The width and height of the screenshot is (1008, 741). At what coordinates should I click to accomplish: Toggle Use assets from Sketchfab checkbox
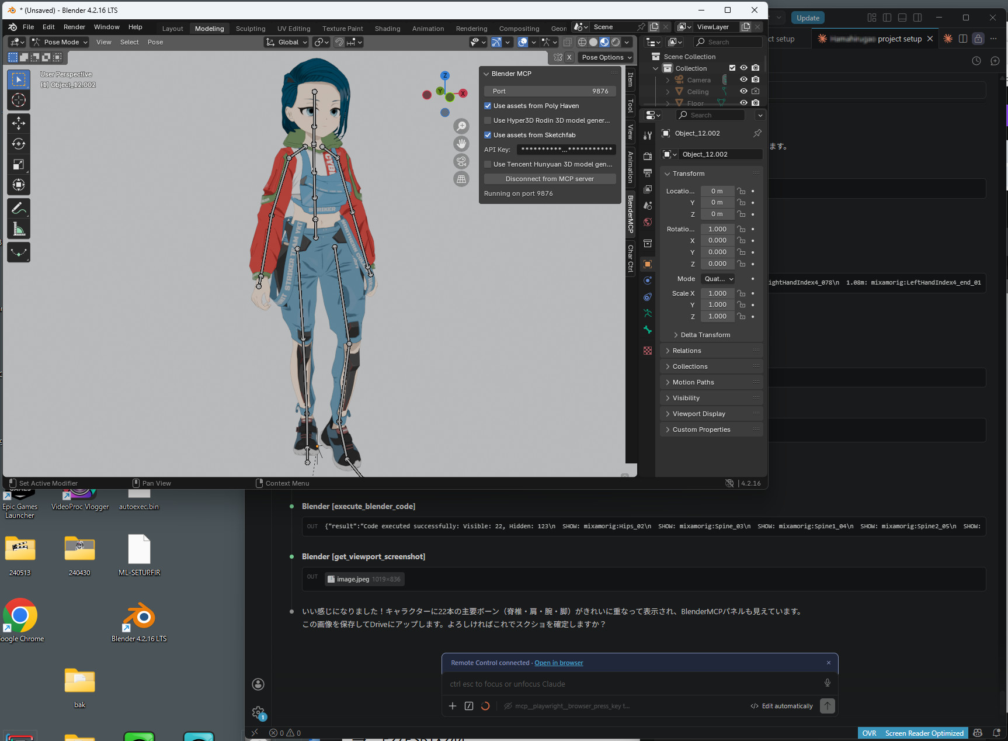(x=488, y=135)
